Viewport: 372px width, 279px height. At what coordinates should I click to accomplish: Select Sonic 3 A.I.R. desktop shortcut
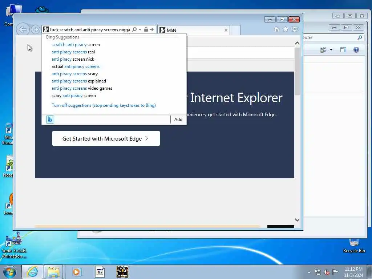pyautogui.click(x=14, y=246)
